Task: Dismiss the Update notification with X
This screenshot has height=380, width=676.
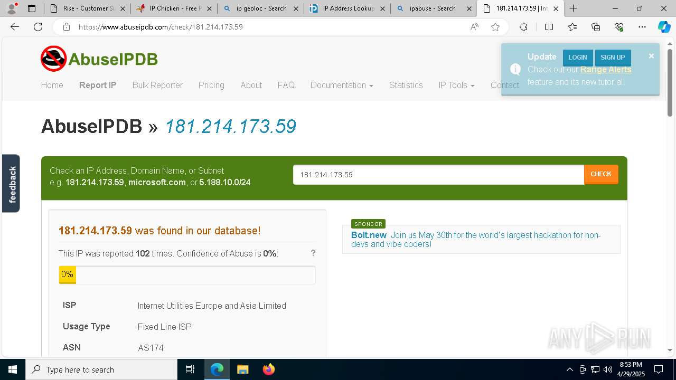Action: [651, 56]
